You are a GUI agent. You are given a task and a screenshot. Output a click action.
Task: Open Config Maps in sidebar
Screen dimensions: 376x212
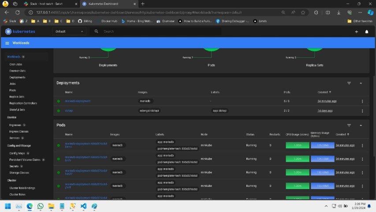(x=17, y=153)
